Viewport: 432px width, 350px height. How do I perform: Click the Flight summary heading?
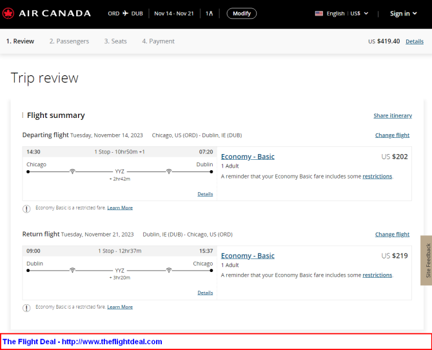click(55, 115)
